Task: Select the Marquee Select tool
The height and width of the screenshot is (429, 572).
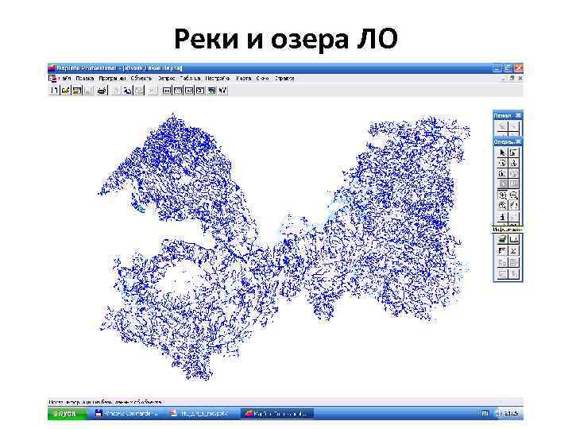Action: [513, 153]
